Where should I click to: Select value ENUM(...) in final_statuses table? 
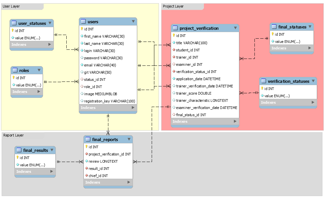[x=292, y=42]
